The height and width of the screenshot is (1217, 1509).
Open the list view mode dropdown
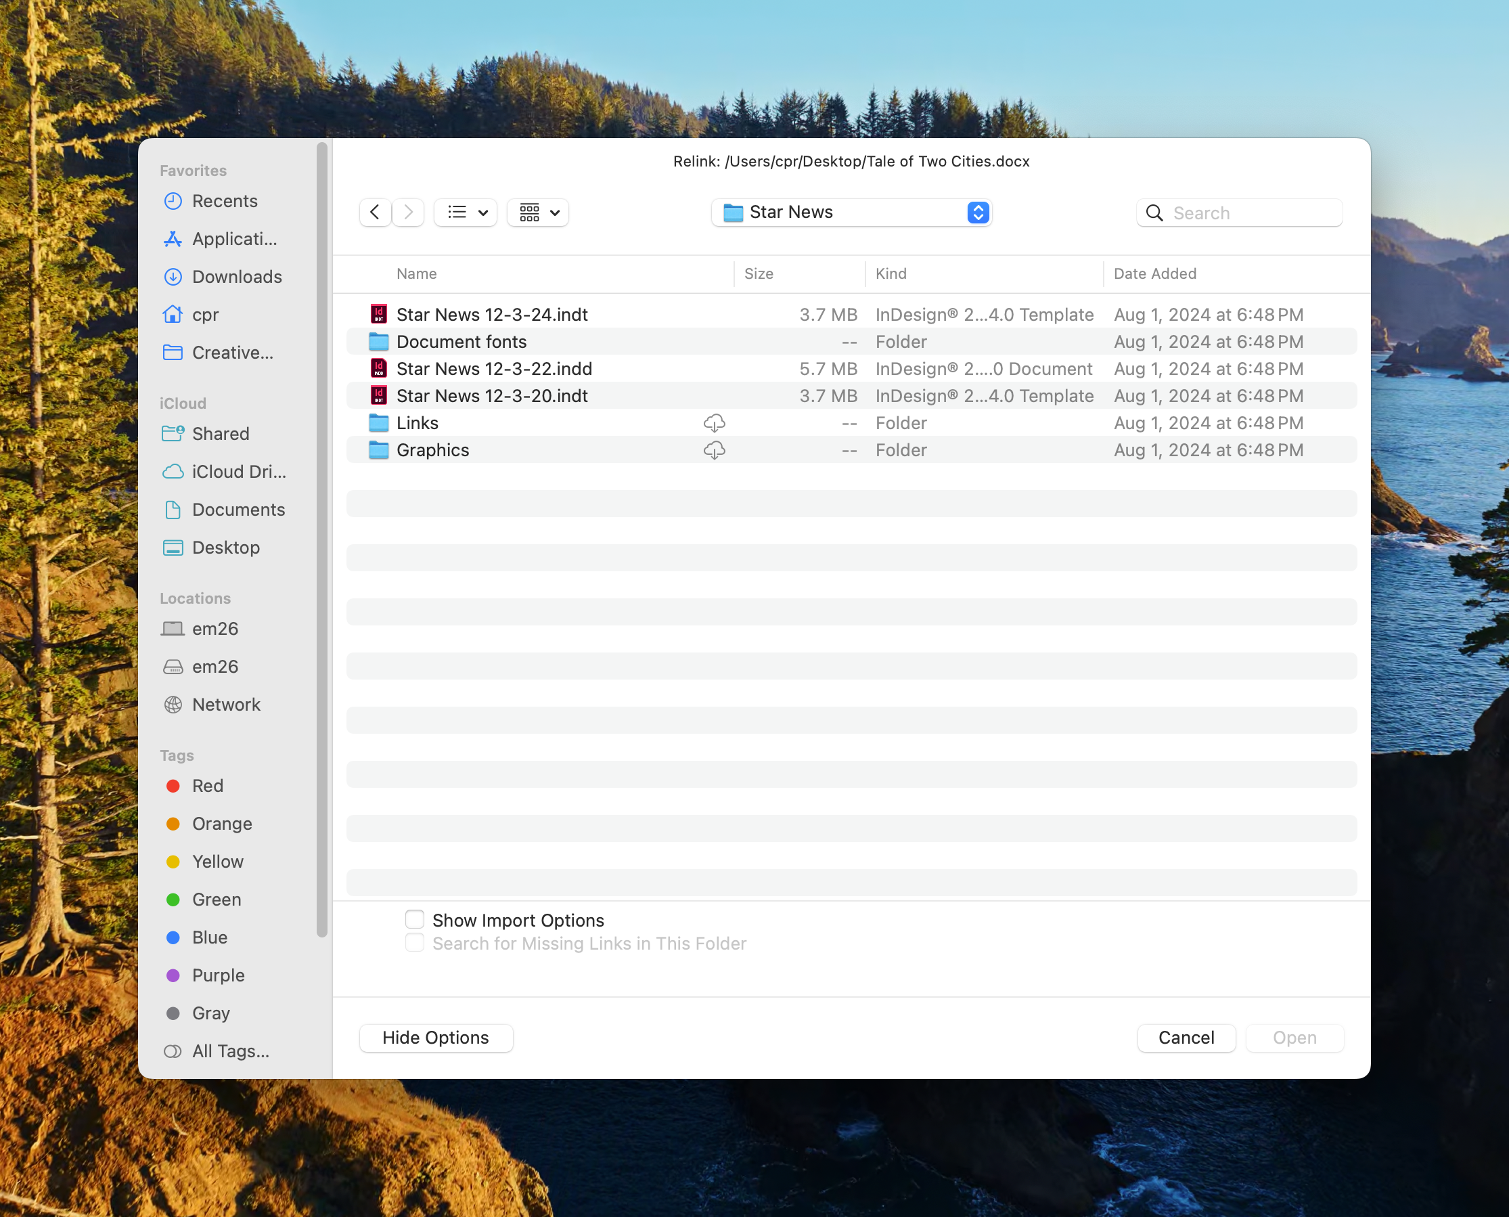[x=466, y=213]
